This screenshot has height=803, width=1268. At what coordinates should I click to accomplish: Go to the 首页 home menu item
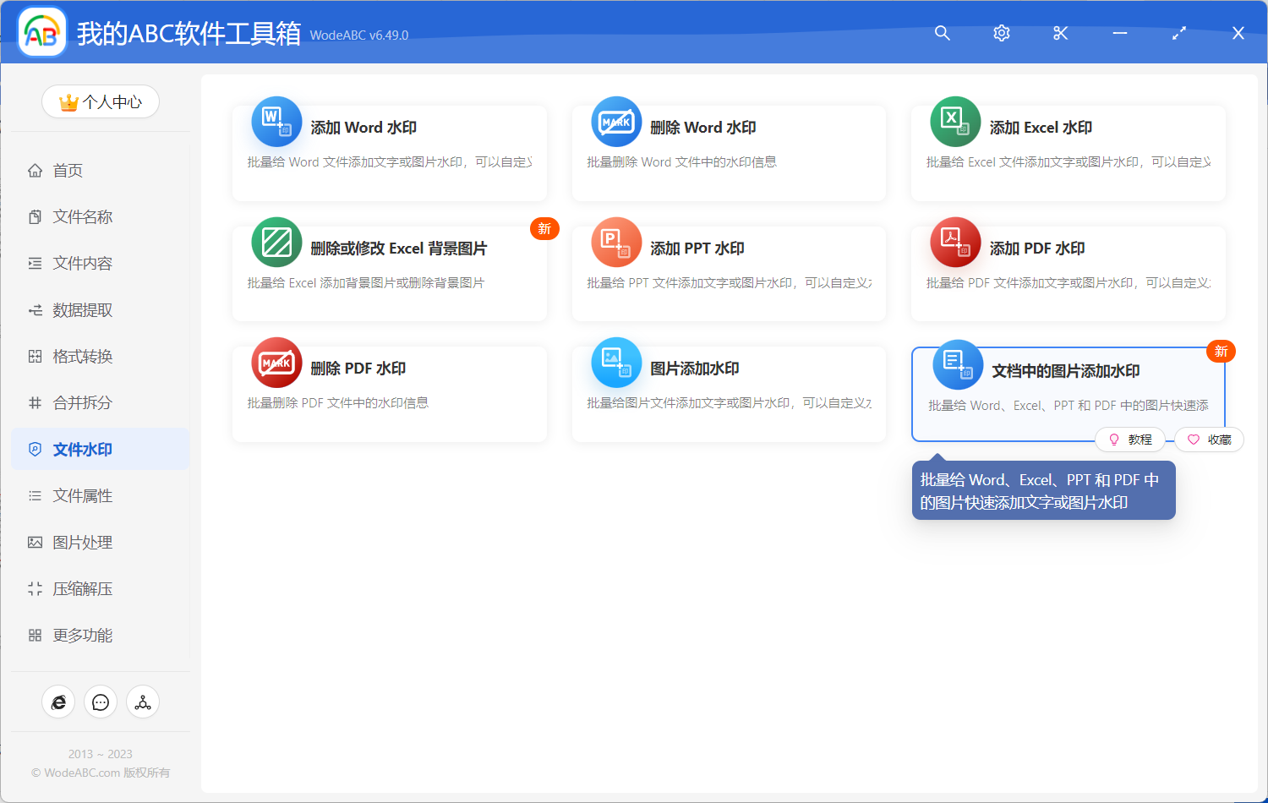point(68,171)
